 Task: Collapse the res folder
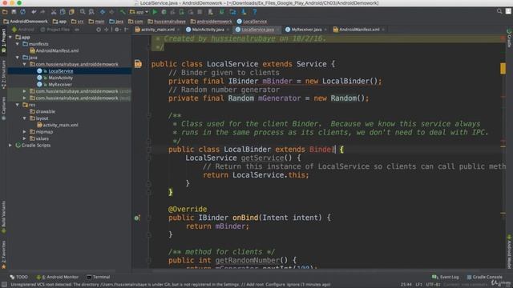click(x=18, y=105)
